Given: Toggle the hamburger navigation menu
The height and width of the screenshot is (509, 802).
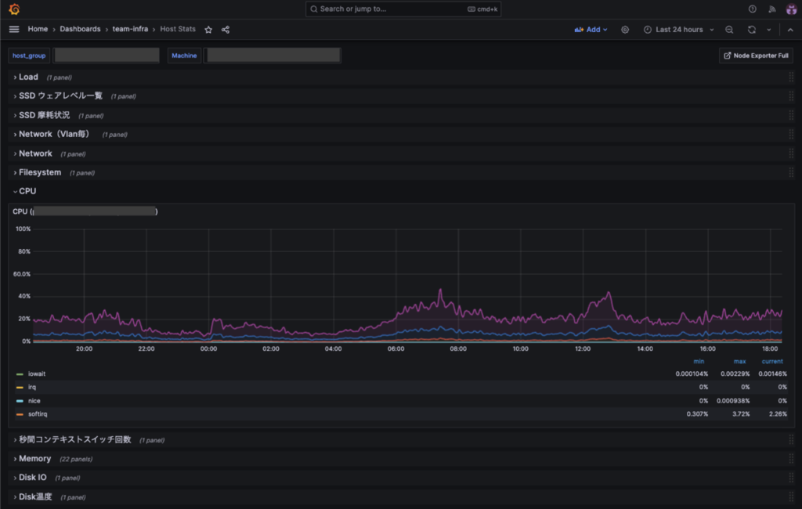Looking at the screenshot, I should click(14, 29).
